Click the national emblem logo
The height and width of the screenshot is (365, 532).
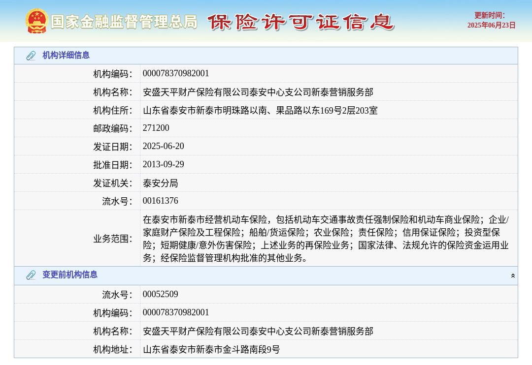coord(36,21)
